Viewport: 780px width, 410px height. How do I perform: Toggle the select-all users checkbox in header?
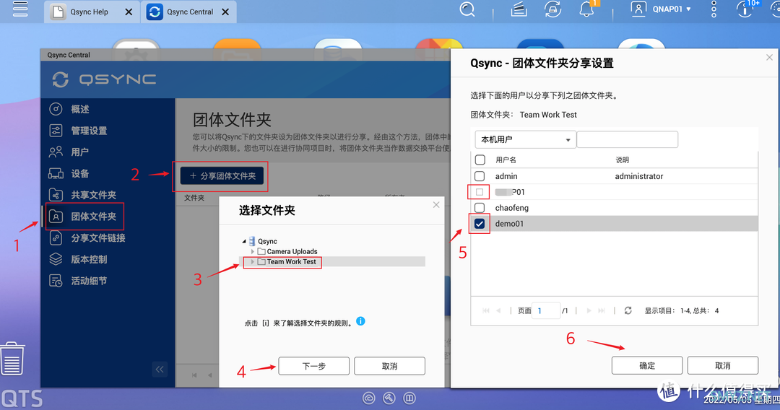[480, 160]
